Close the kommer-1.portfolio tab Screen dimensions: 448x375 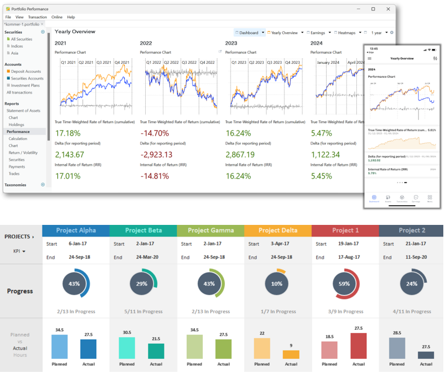click(x=43, y=24)
